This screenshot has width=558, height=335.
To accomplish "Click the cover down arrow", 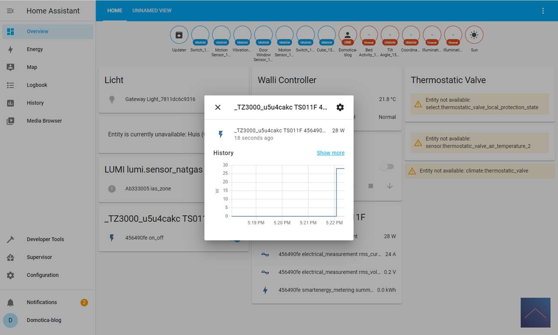I will [x=390, y=186].
